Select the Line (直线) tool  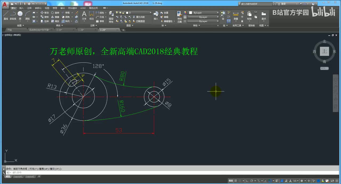[x=6, y=15]
